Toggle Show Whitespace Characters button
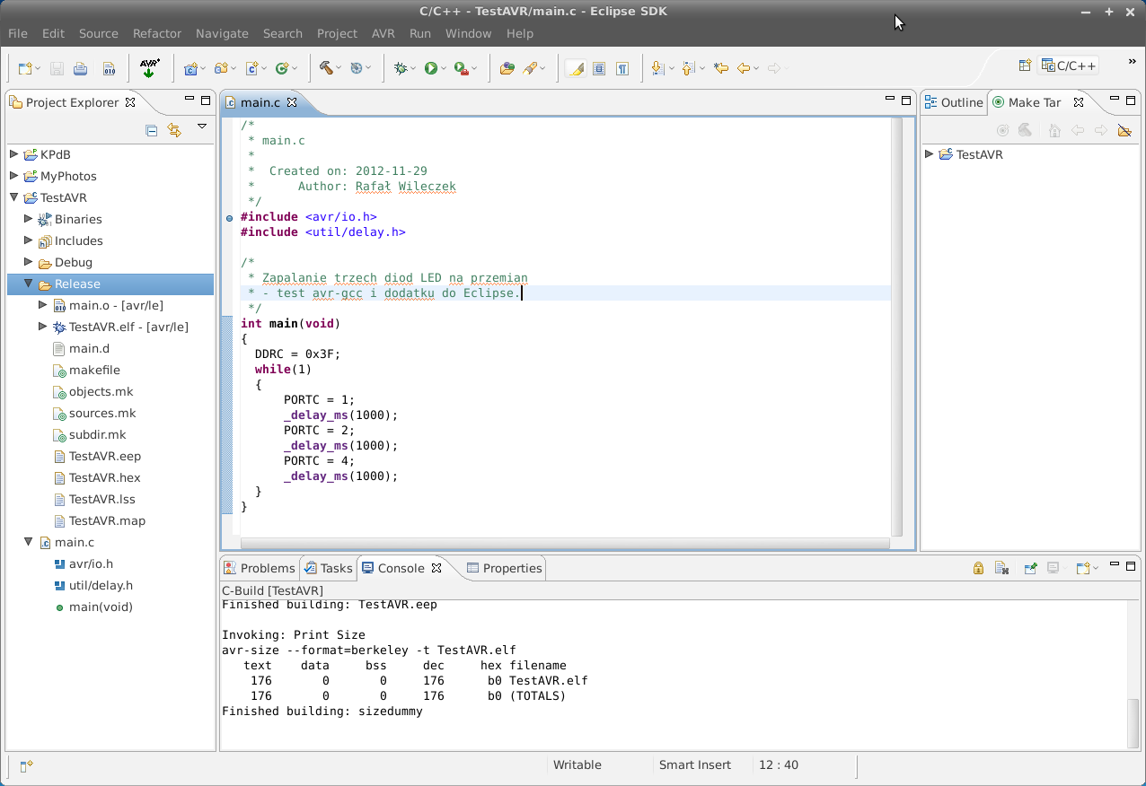1146x786 pixels. click(622, 68)
